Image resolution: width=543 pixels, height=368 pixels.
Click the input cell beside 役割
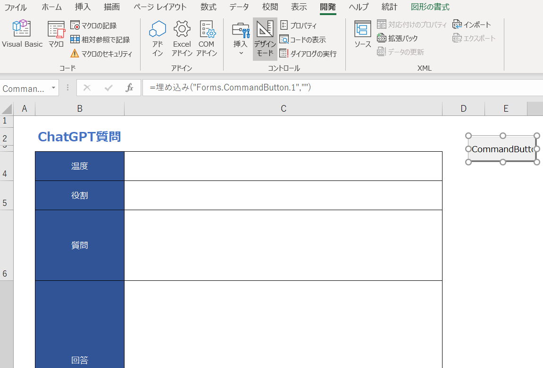(x=283, y=196)
